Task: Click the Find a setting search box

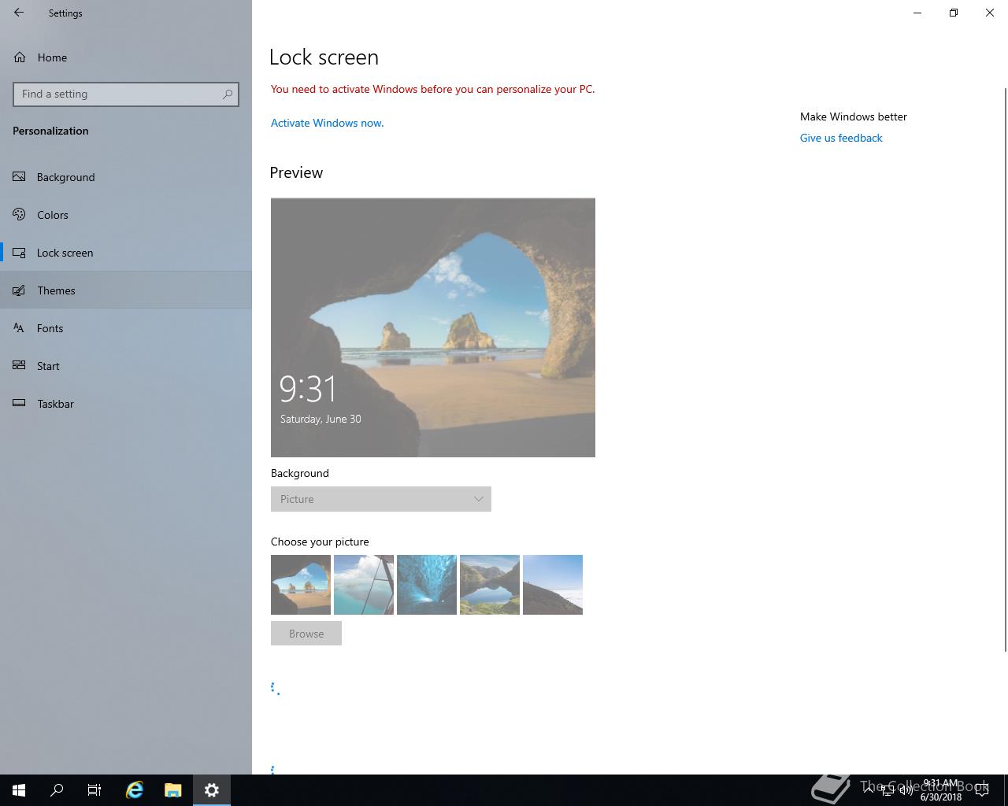Action: (x=126, y=94)
